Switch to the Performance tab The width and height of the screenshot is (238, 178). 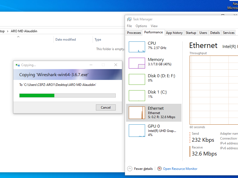click(154, 33)
